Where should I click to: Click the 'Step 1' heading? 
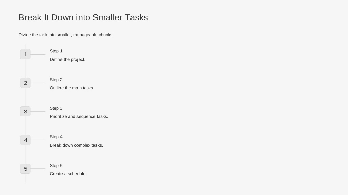56,51
